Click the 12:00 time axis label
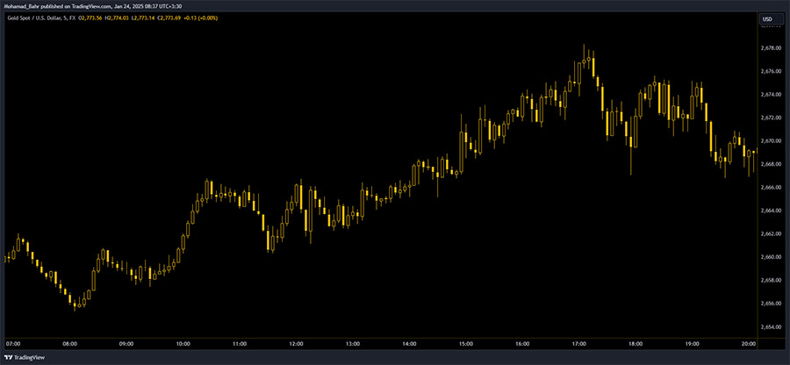The image size is (790, 365). (296, 343)
